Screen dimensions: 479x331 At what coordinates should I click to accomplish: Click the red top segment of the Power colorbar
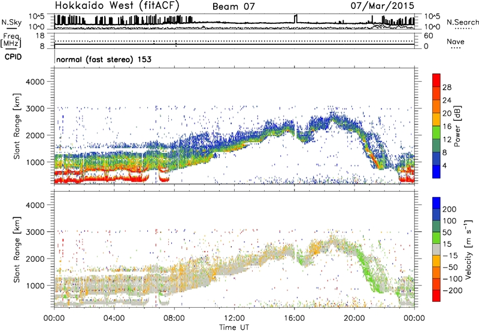[436, 80]
